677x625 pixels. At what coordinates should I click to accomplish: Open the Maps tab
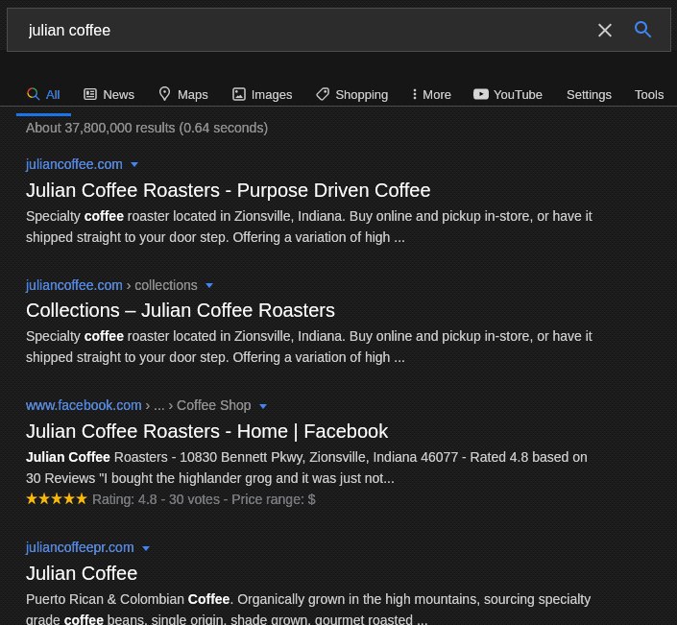[x=183, y=94]
